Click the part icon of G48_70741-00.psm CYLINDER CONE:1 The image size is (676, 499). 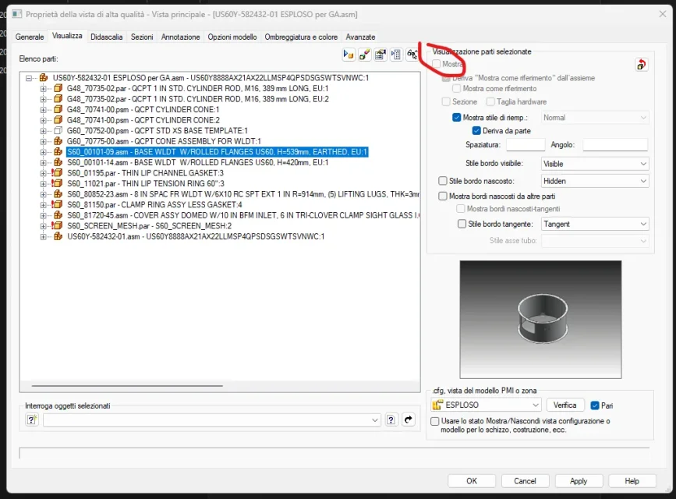pos(58,109)
